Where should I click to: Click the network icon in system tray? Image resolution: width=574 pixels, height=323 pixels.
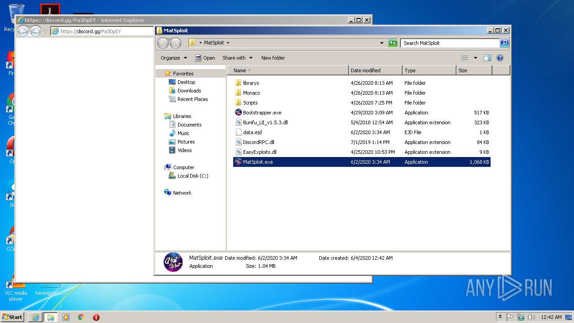point(521,317)
